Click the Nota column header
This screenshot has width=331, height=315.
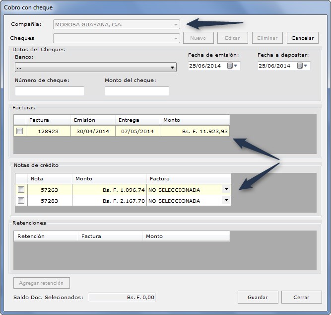pos(50,179)
